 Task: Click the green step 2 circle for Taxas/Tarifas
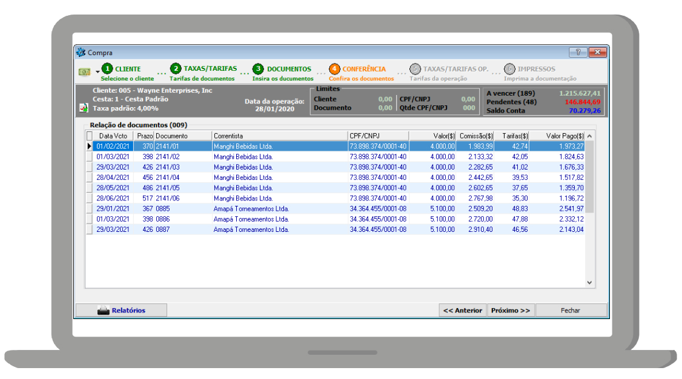[176, 69]
